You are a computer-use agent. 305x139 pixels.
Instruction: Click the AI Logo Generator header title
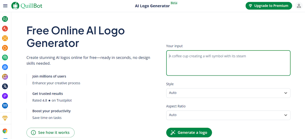pyautogui.click(x=152, y=6)
